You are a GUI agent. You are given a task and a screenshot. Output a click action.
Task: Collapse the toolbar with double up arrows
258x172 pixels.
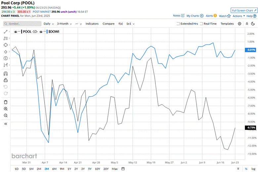point(247,24)
